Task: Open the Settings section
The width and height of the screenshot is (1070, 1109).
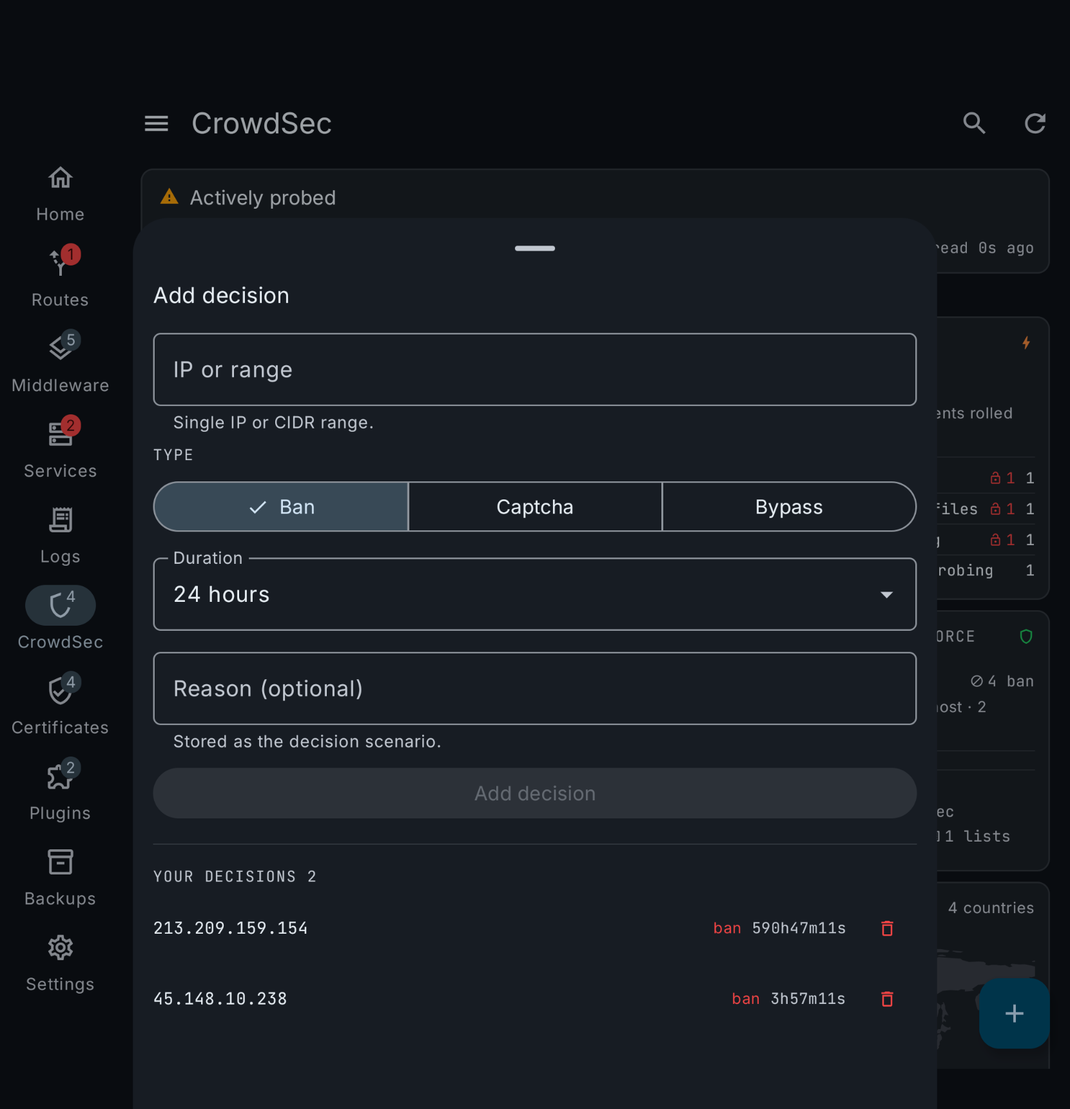Action: tap(60, 963)
